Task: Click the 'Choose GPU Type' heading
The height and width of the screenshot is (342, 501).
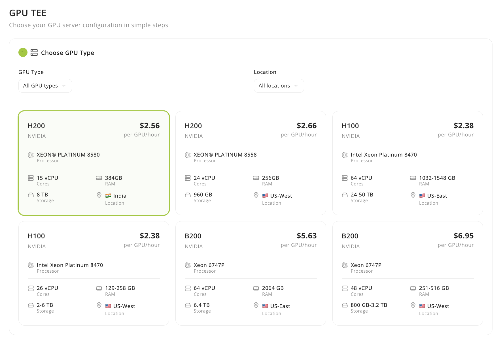Action: coord(67,53)
